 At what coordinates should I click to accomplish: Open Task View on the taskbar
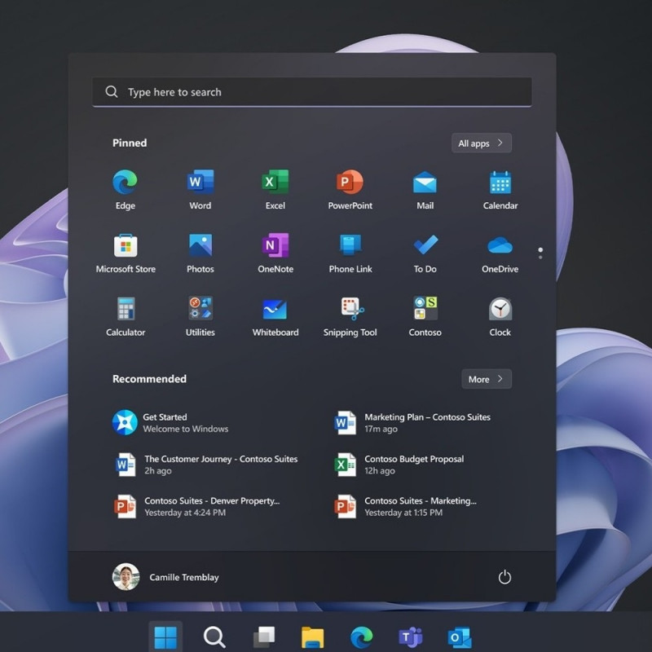point(263,637)
